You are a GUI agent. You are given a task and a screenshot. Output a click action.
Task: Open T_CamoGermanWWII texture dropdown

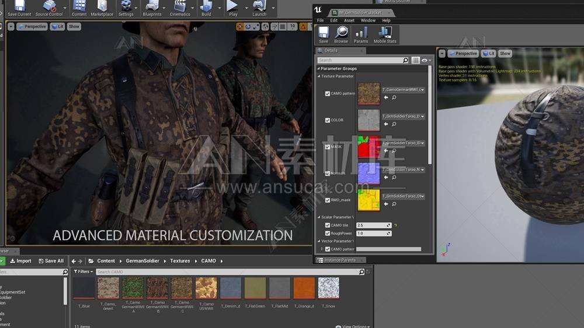point(404,90)
